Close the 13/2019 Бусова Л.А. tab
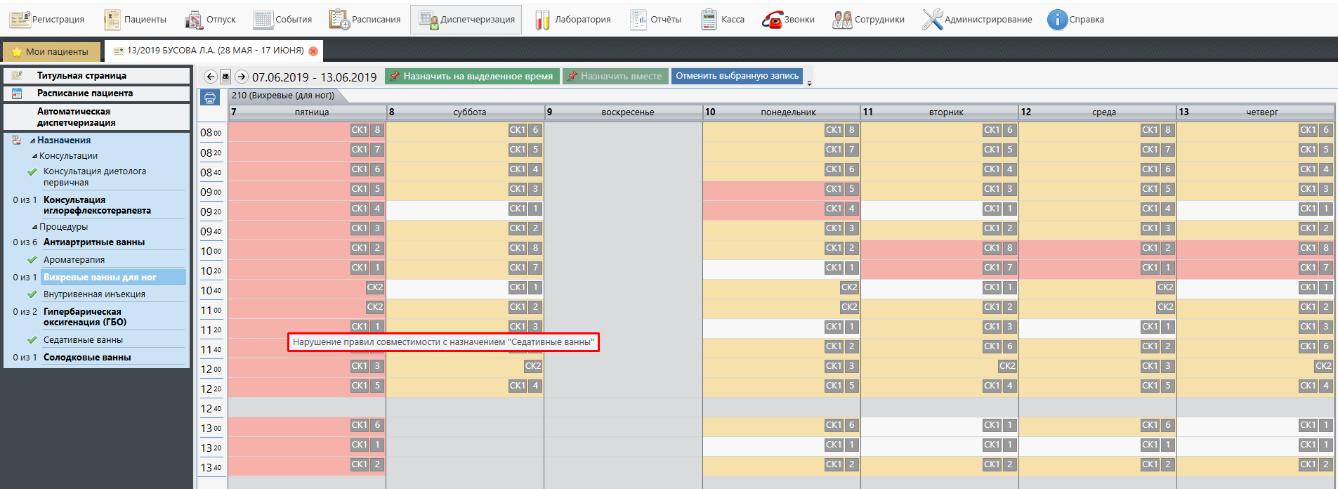 [x=313, y=51]
